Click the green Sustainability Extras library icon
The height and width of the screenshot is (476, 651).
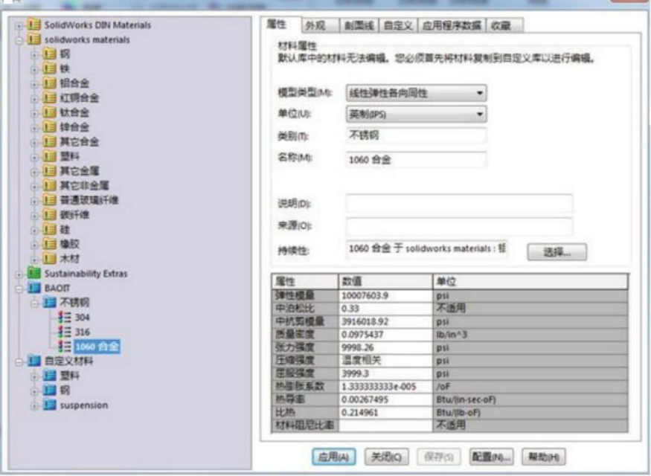(x=34, y=274)
